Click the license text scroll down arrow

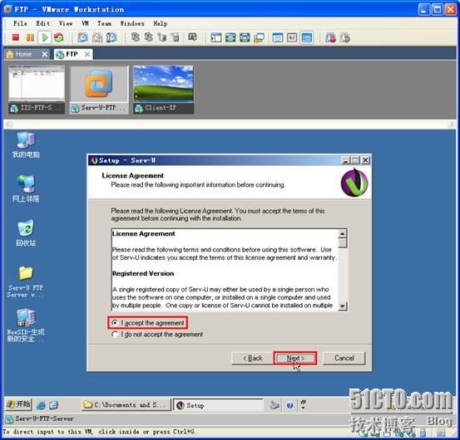343,306
